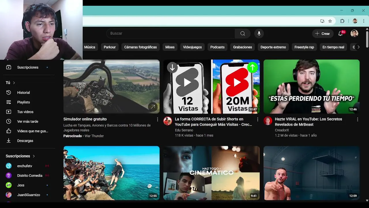Open notifications bell icon
Image resolution: width=369 pixels, height=208 pixels.
coord(340,34)
